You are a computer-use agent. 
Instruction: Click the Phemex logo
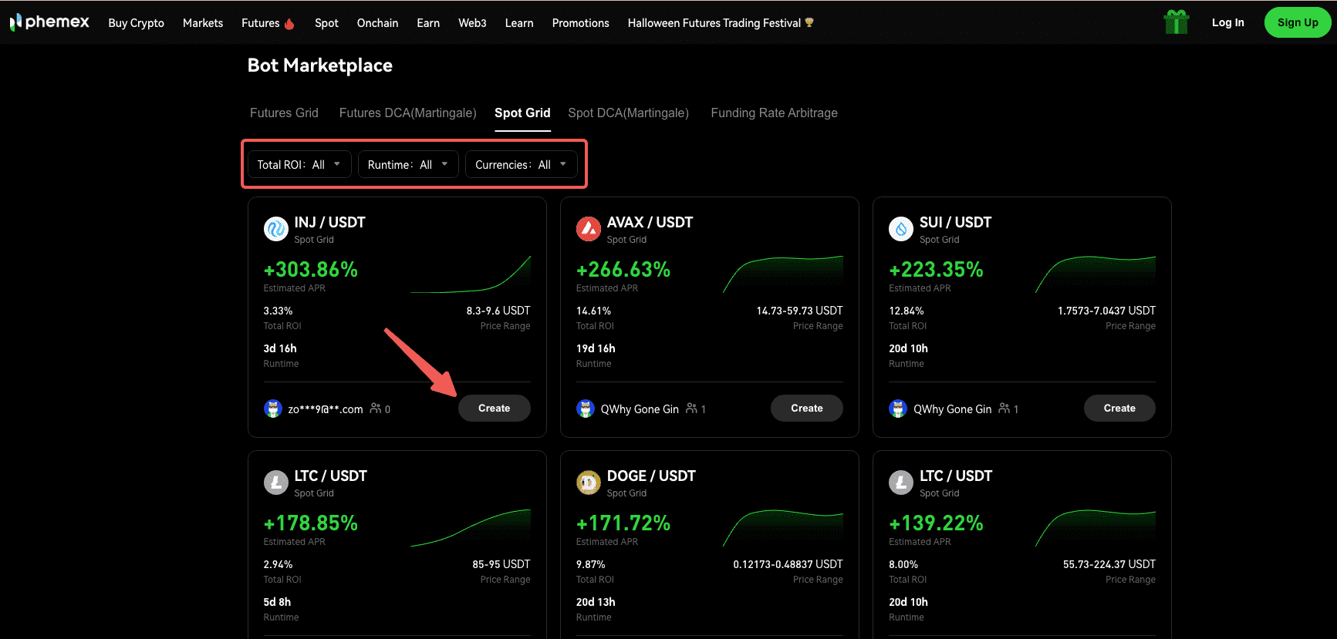click(49, 22)
